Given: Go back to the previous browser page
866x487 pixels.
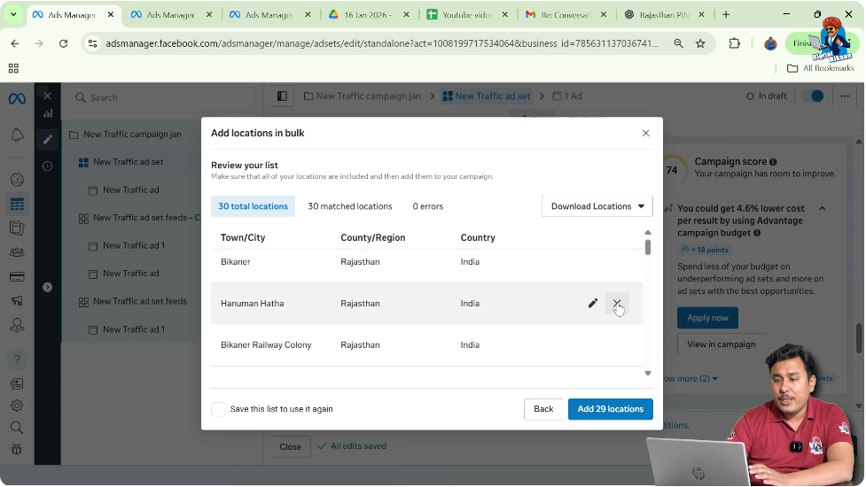Looking at the screenshot, I should point(15,43).
